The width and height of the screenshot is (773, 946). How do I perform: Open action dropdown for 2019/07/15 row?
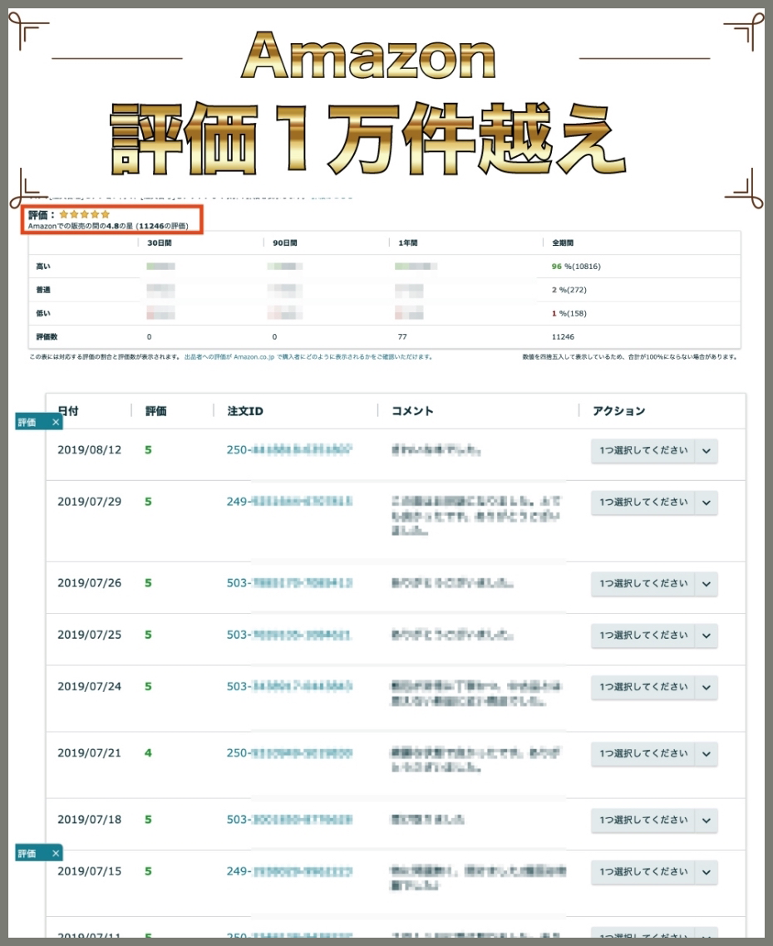click(x=654, y=872)
